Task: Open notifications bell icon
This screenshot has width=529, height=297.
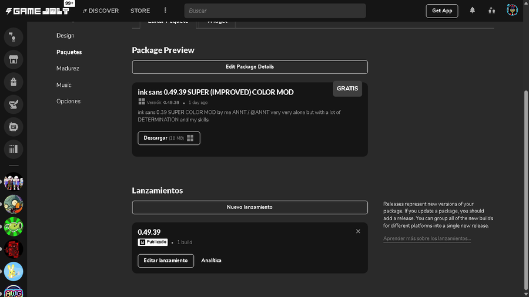Action: [473, 11]
